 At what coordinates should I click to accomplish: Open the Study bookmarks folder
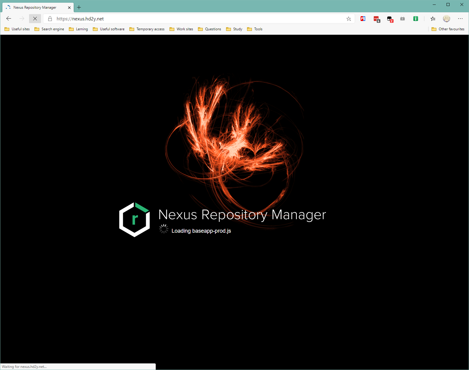pos(234,29)
